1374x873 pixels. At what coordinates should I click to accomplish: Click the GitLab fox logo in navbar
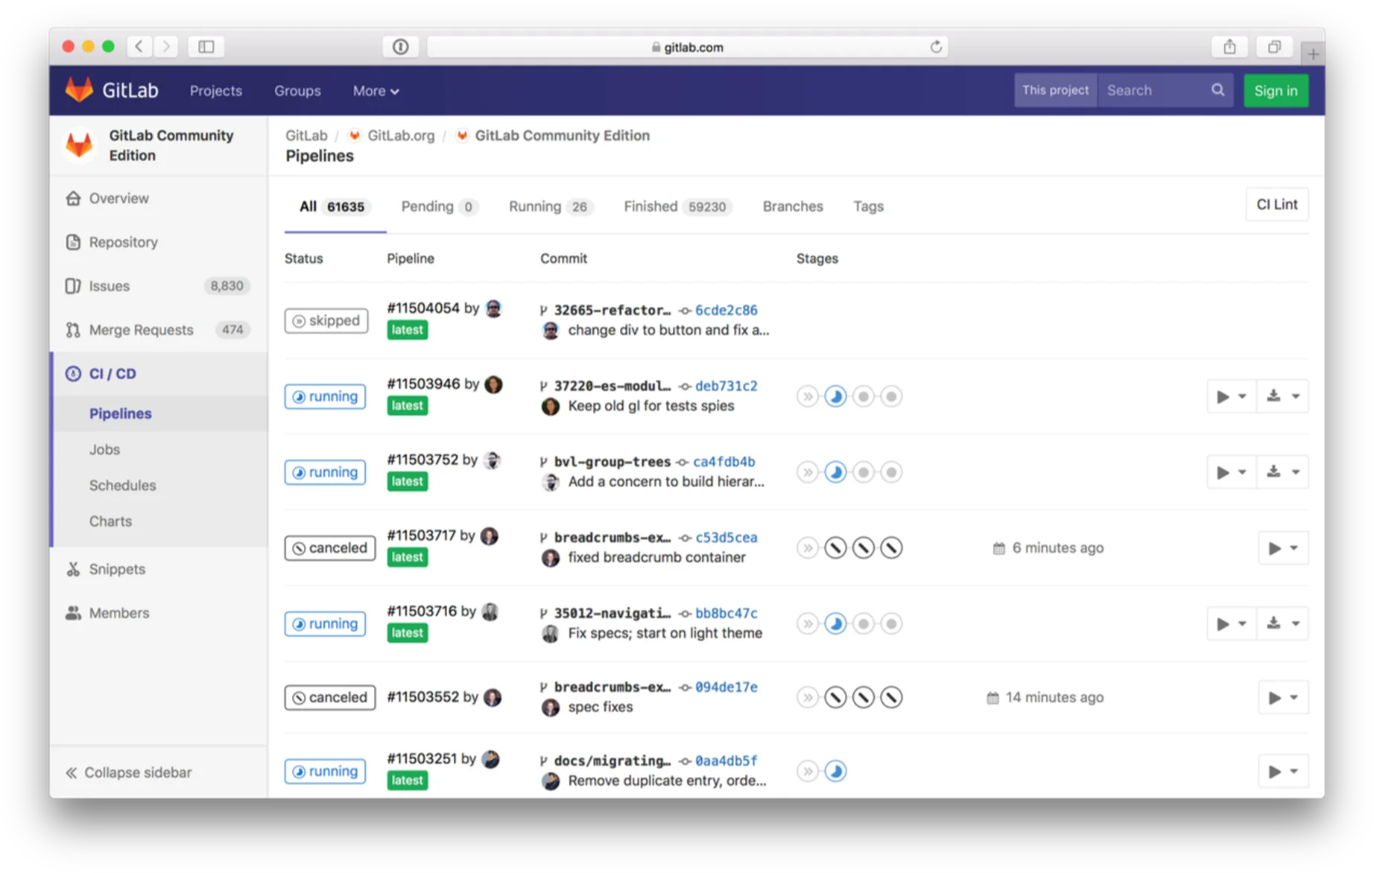(78, 89)
